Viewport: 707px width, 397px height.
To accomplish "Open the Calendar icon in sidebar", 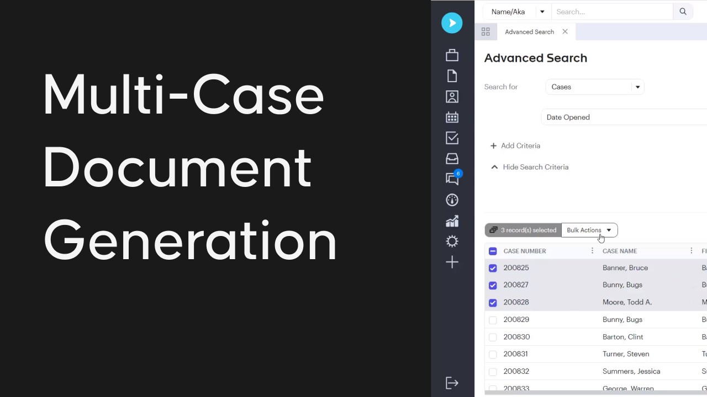I will [452, 117].
